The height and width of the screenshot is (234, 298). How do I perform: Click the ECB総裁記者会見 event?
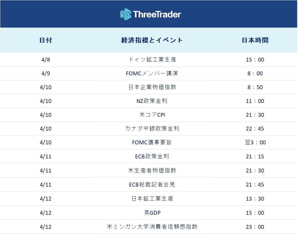point(152,185)
